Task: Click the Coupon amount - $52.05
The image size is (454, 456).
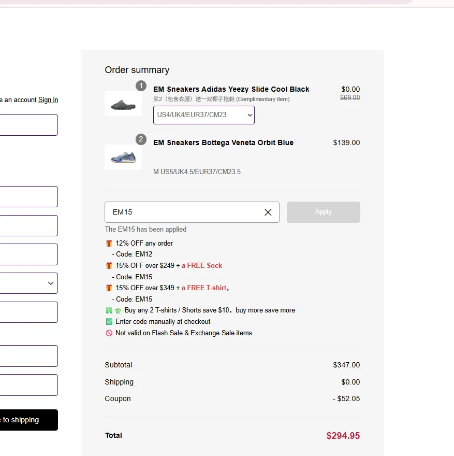Action: coord(346,398)
